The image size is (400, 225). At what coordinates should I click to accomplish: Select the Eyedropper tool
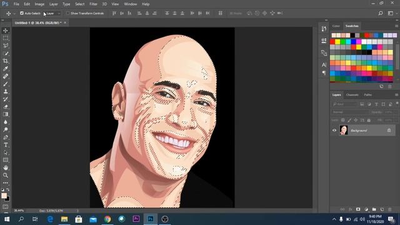(x=6, y=69)
